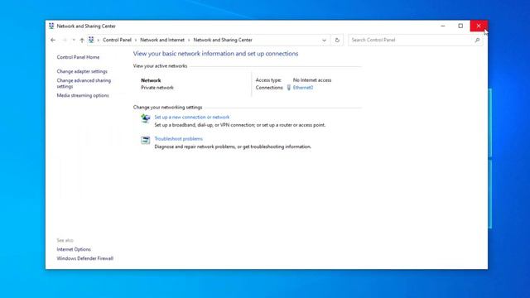The height and width of the screenshot is (298, 530).
Task: Maximize the Network and Sharing Center window
Action: coord(460,26)
